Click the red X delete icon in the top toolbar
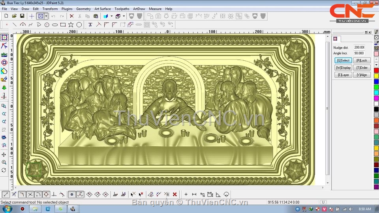Screen dimensions: 379x213 pyautogui.click(x=71, y=16)
